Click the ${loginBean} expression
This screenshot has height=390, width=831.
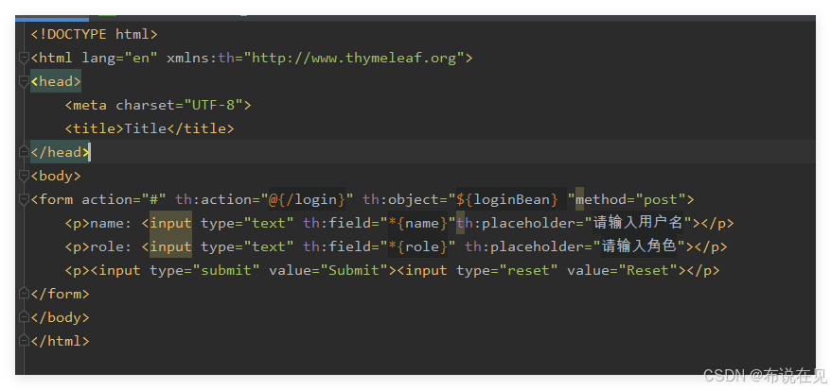507,199
